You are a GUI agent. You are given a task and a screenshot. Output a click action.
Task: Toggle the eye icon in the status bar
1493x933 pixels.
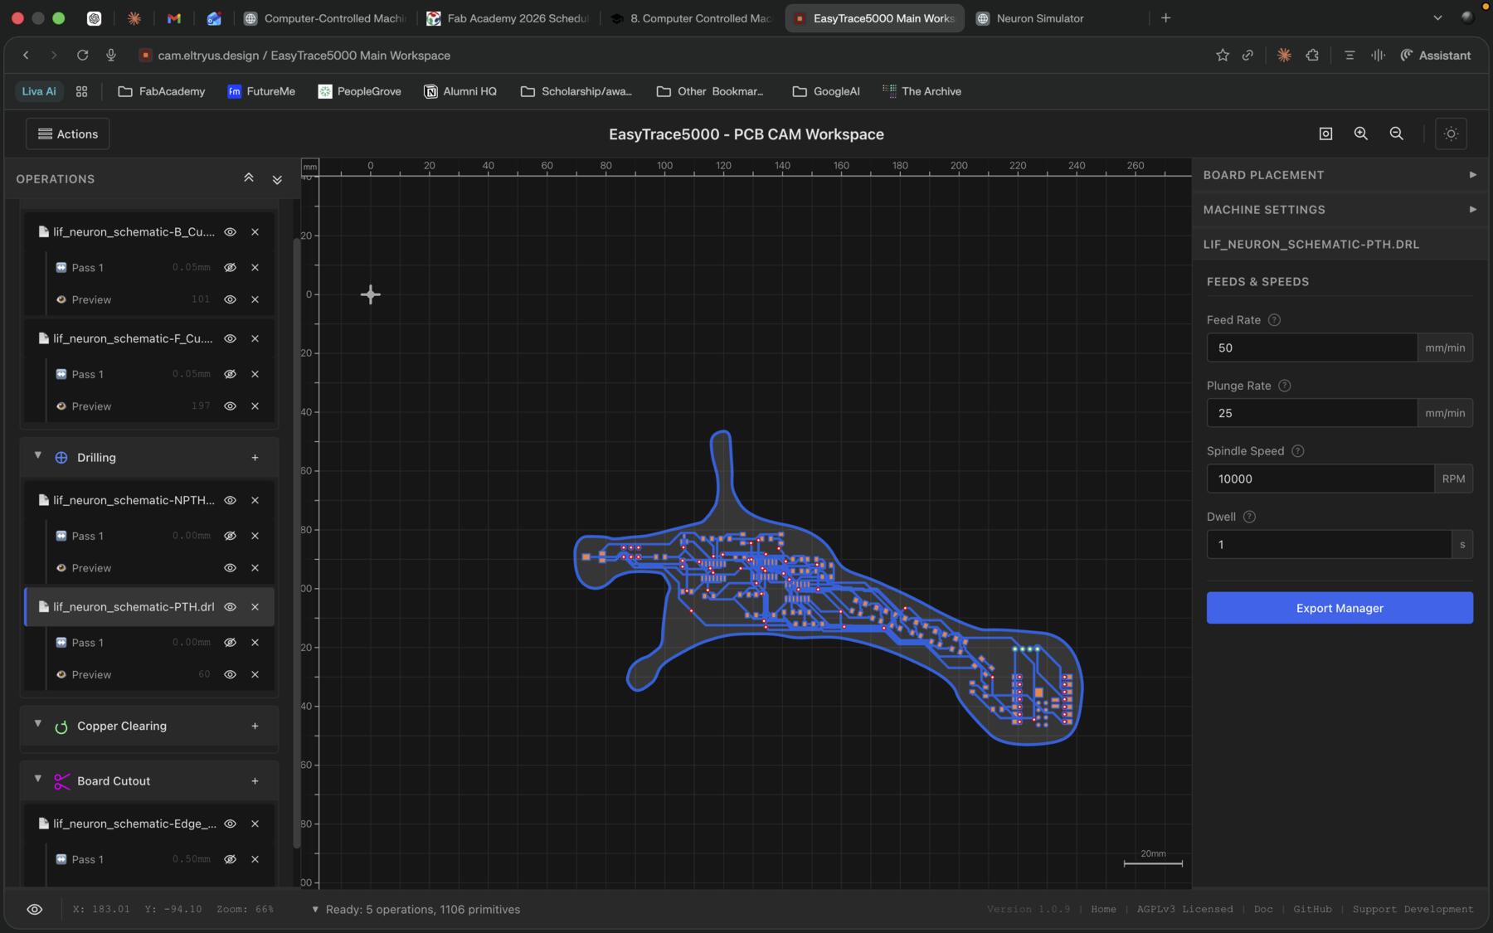pos(35,909)
